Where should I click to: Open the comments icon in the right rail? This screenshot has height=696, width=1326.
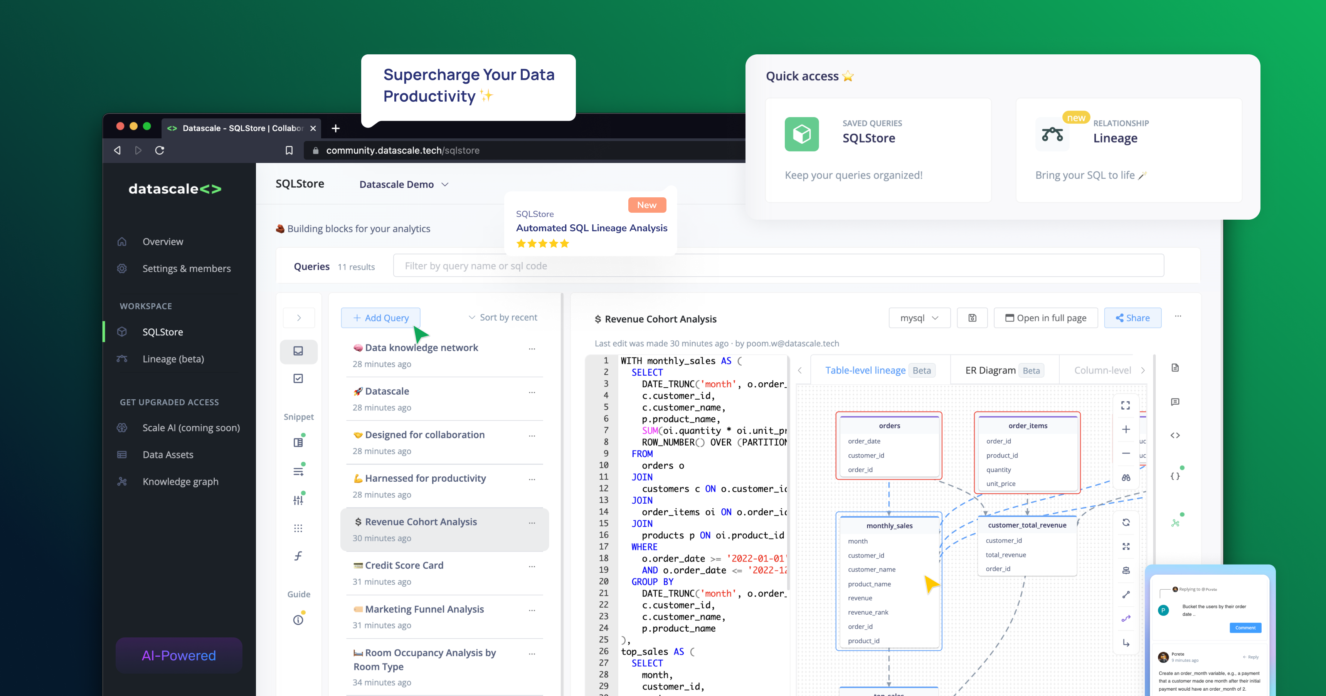1175,402
